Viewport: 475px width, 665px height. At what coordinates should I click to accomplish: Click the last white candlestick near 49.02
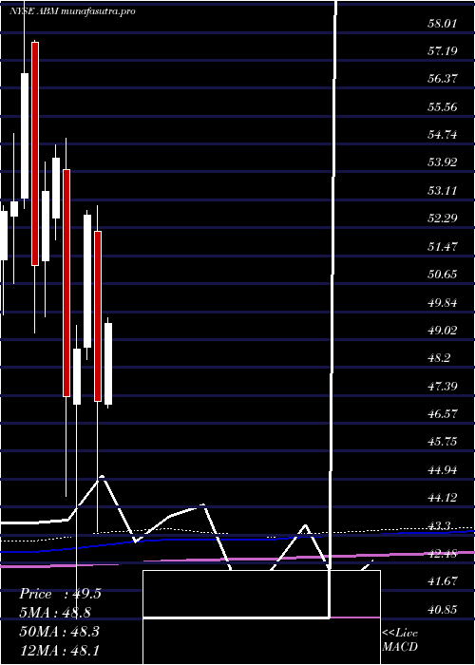click(108, 364)
